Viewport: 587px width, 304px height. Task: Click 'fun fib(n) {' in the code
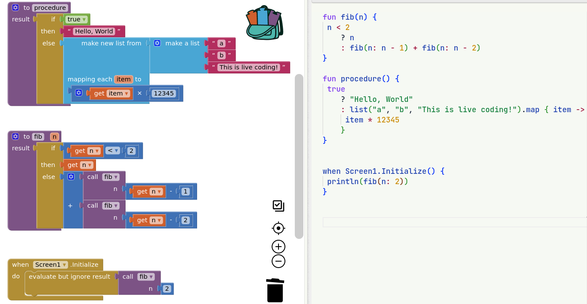(x=350, y=17)
